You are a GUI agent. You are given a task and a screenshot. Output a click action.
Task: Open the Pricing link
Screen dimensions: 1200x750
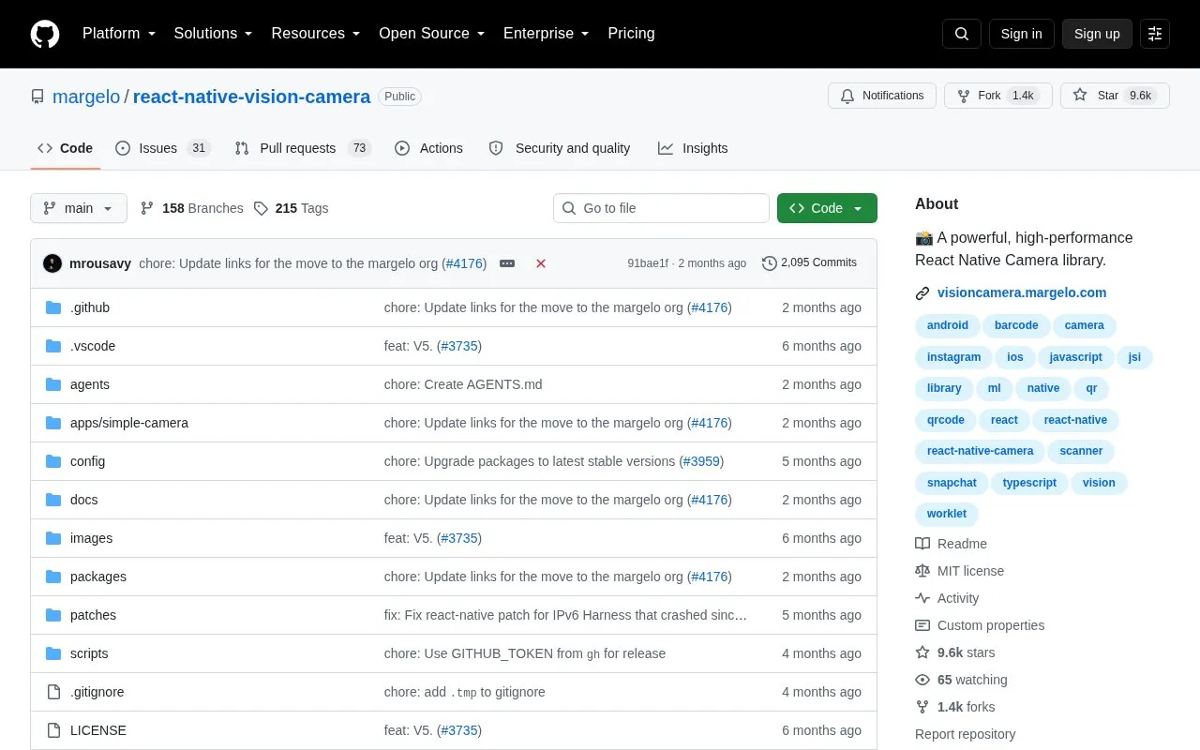[632, 34]
